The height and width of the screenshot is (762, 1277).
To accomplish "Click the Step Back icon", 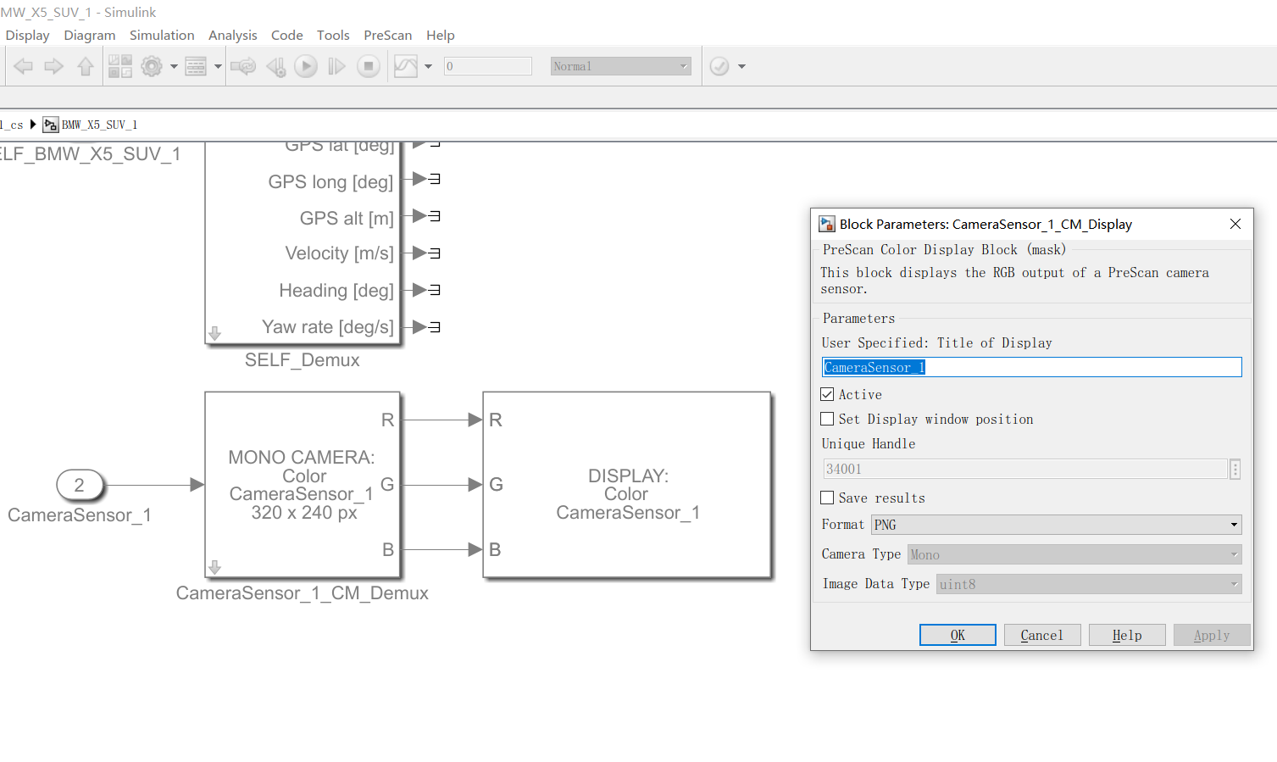I will tap(275, 66).
